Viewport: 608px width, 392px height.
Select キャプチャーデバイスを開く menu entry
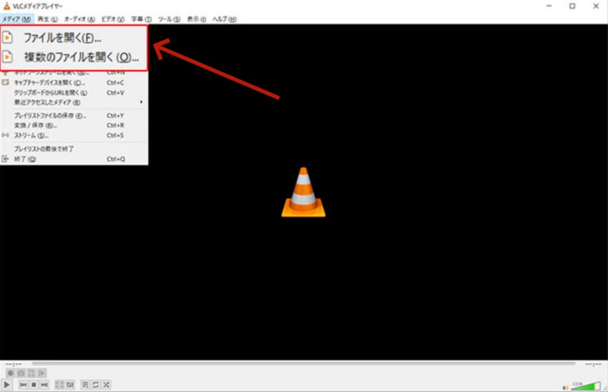click(74, 82)
